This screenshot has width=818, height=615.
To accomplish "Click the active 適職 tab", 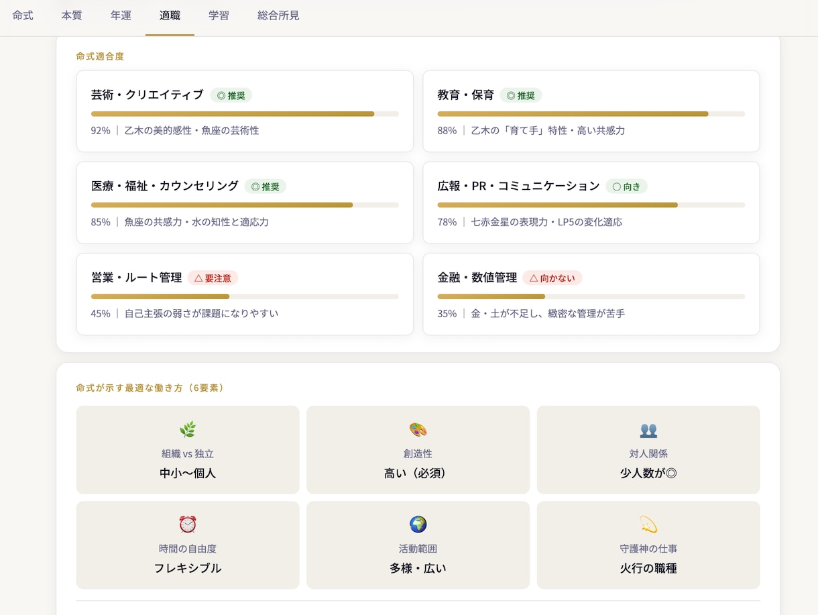I will click(170, 15).
